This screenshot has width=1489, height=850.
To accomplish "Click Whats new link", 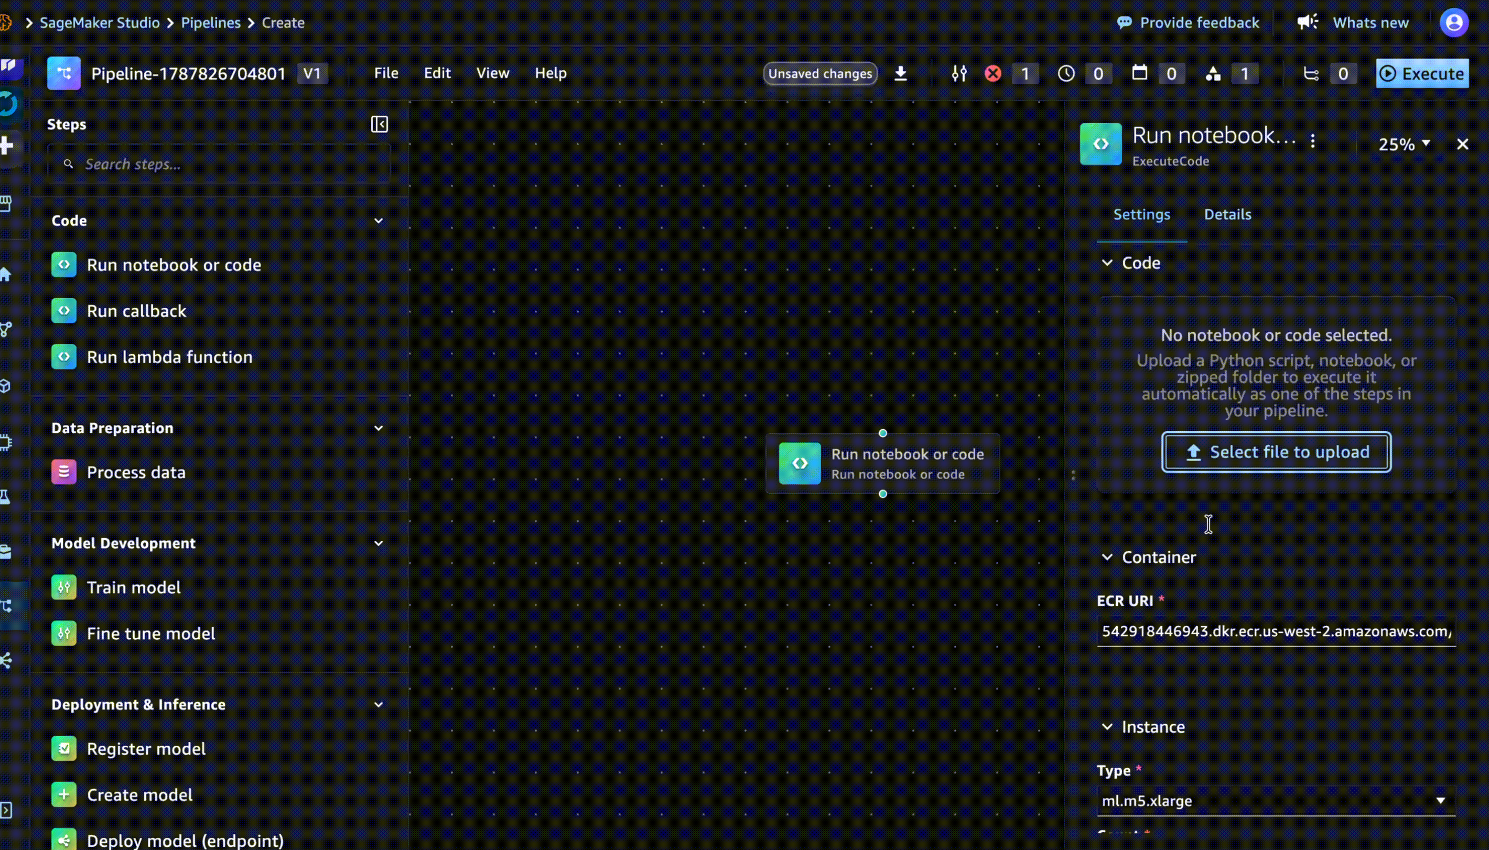I will [x=1371, y=23].
